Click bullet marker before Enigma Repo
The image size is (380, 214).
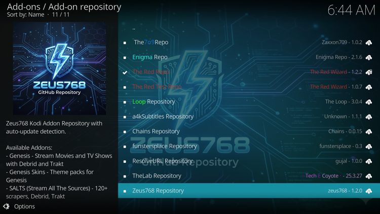(x=125, y=57)
